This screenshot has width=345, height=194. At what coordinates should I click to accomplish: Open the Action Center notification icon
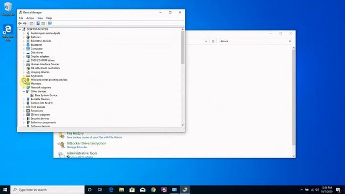coord(339,190)
